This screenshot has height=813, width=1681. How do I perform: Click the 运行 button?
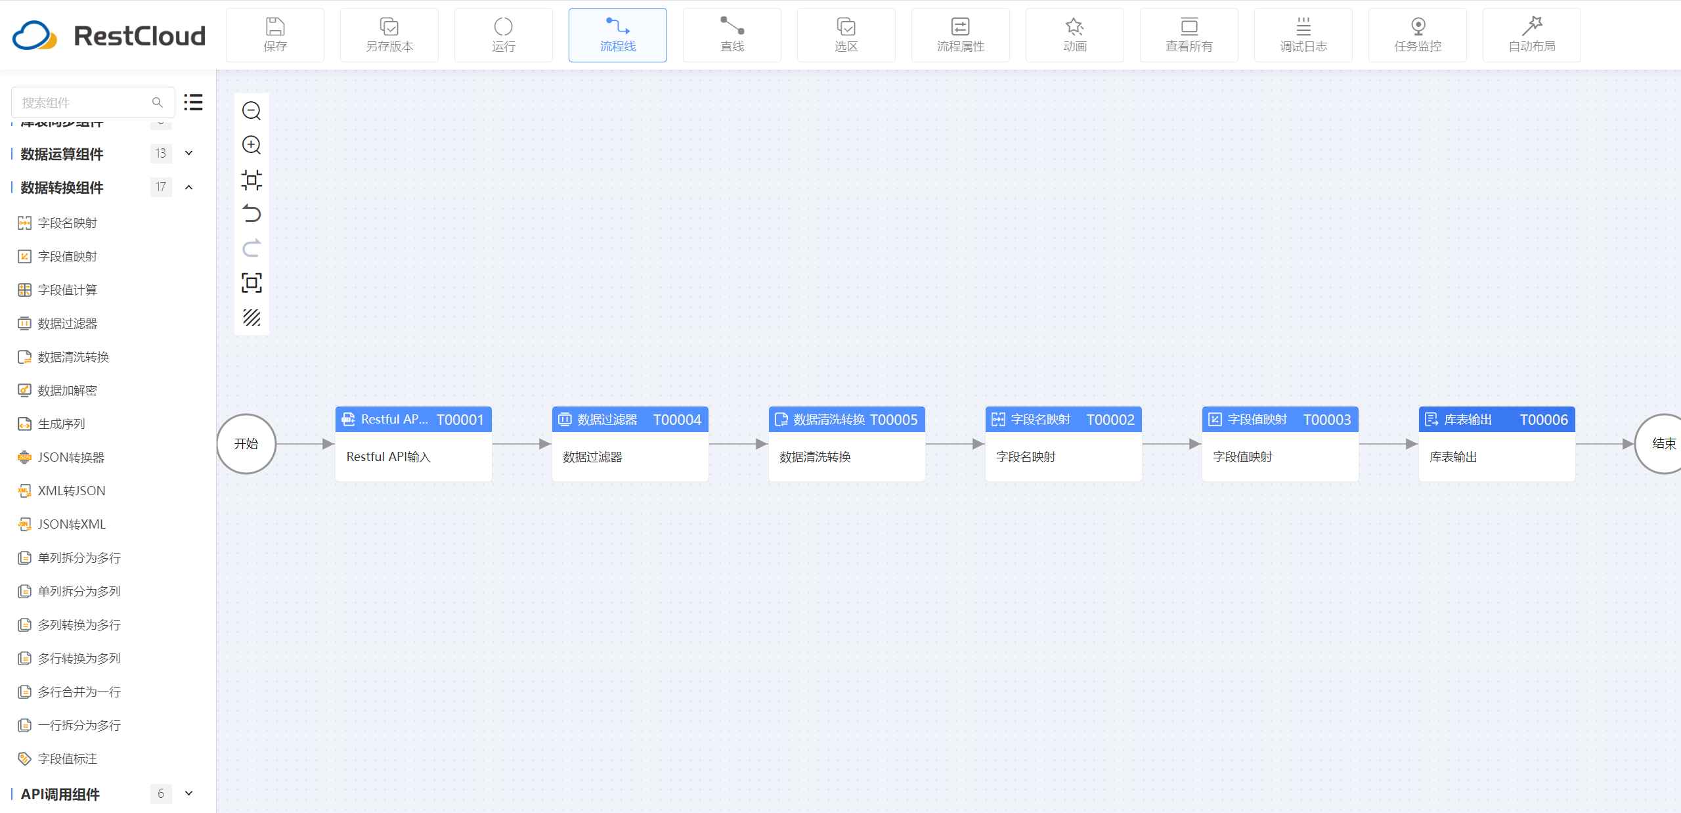pos(503,35)
